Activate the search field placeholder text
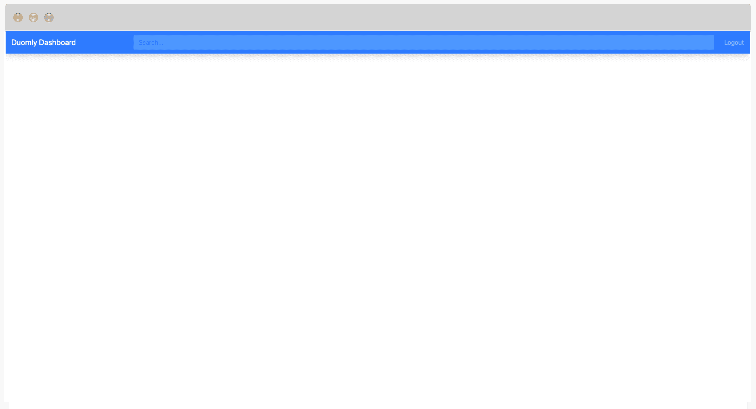 click(151, 43)
